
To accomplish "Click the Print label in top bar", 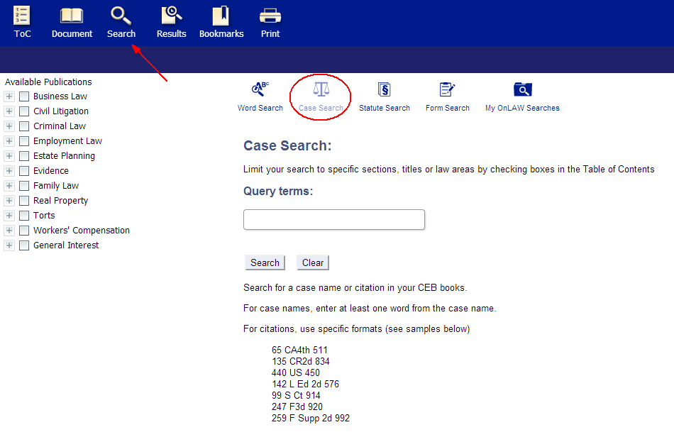I will (x=270, y=33).
